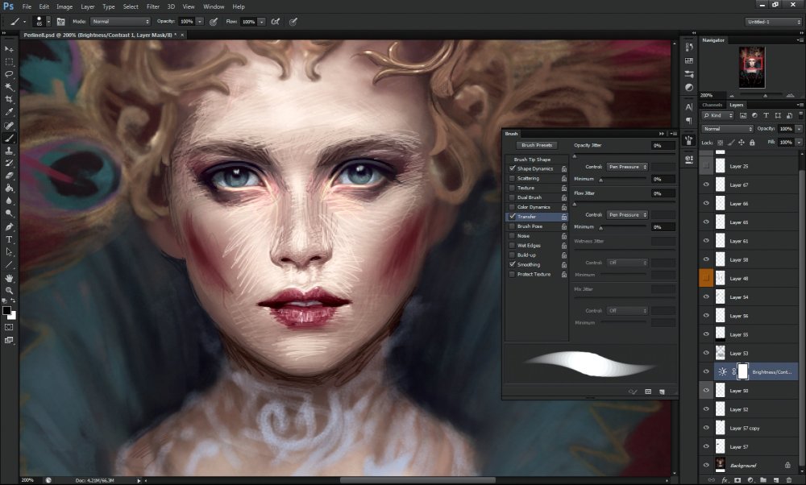Toggle visibility of Layer 57 copy

coord(706,428)
